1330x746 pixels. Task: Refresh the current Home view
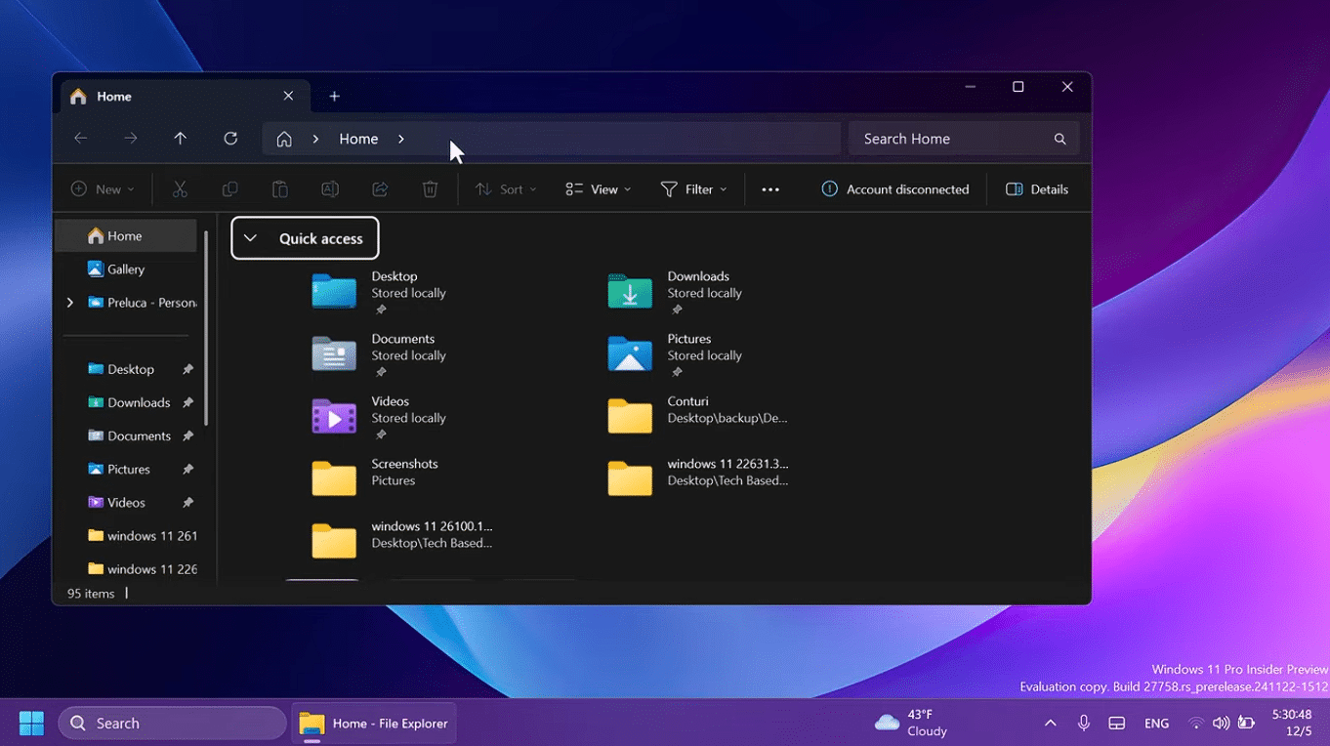(x=230, y=139)
